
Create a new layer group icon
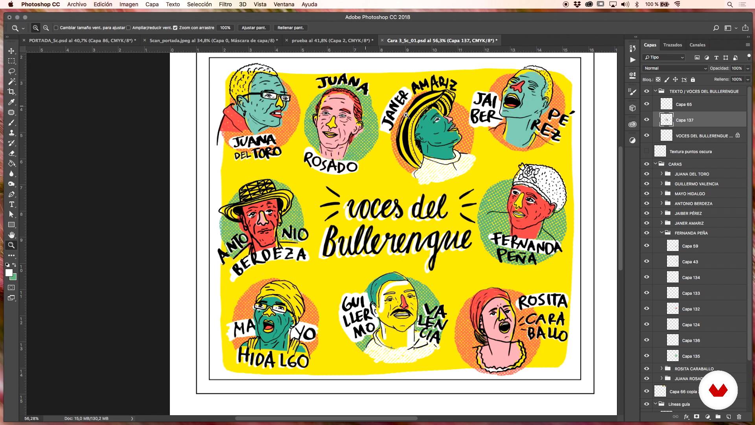[718, 417]
